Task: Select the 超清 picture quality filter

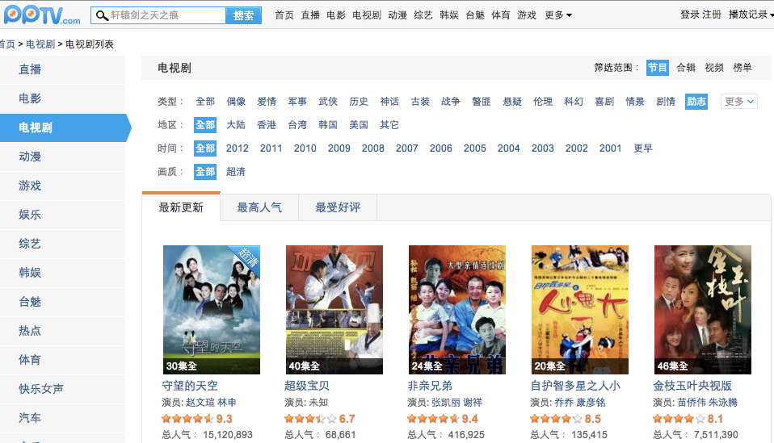Action: click(x=236, y=172)
